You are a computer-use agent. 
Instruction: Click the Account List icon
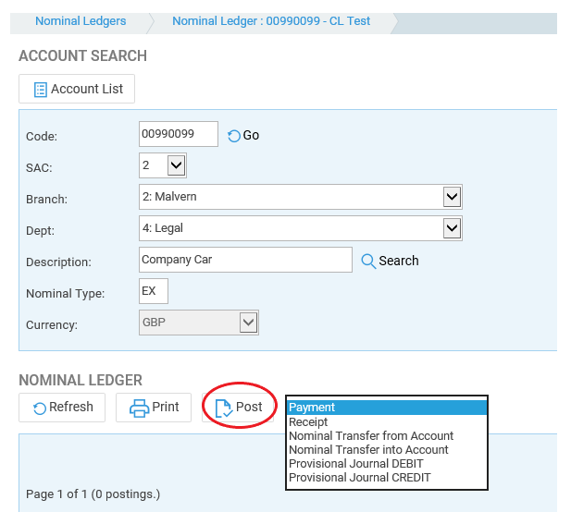41,90
